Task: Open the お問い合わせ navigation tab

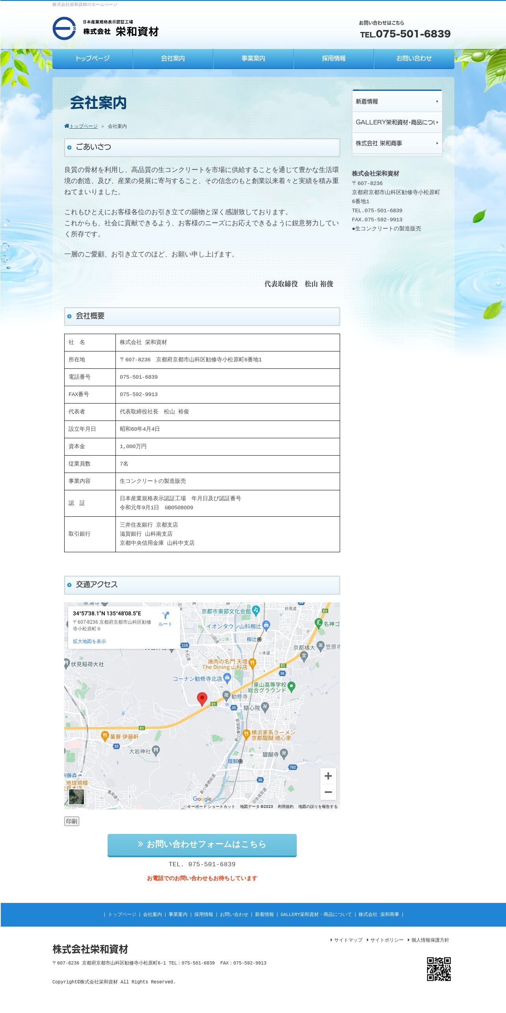Action: pos(414,59)
